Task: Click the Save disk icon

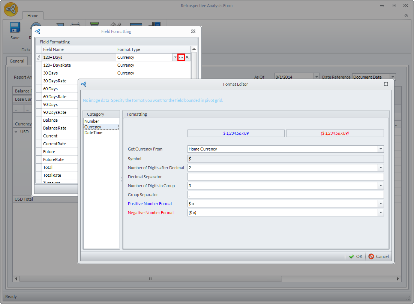Action: 15,28
